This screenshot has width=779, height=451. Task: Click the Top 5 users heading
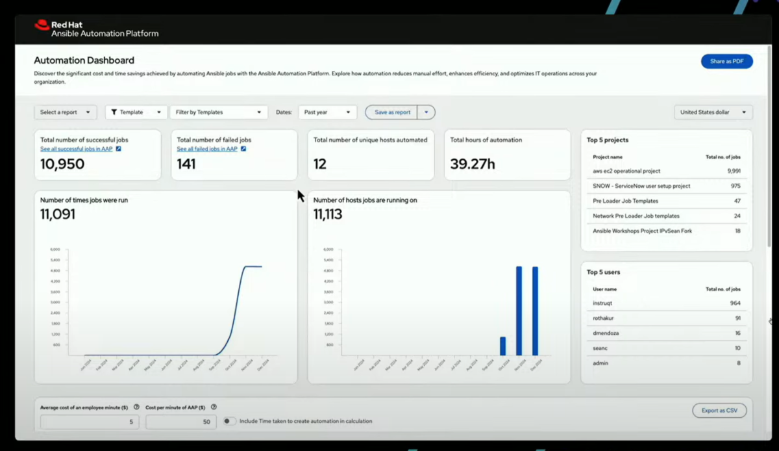click(x=604, y=272)
